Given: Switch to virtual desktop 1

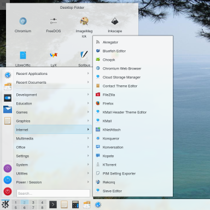Looking at the screenshot, I should tap(16, 202).
